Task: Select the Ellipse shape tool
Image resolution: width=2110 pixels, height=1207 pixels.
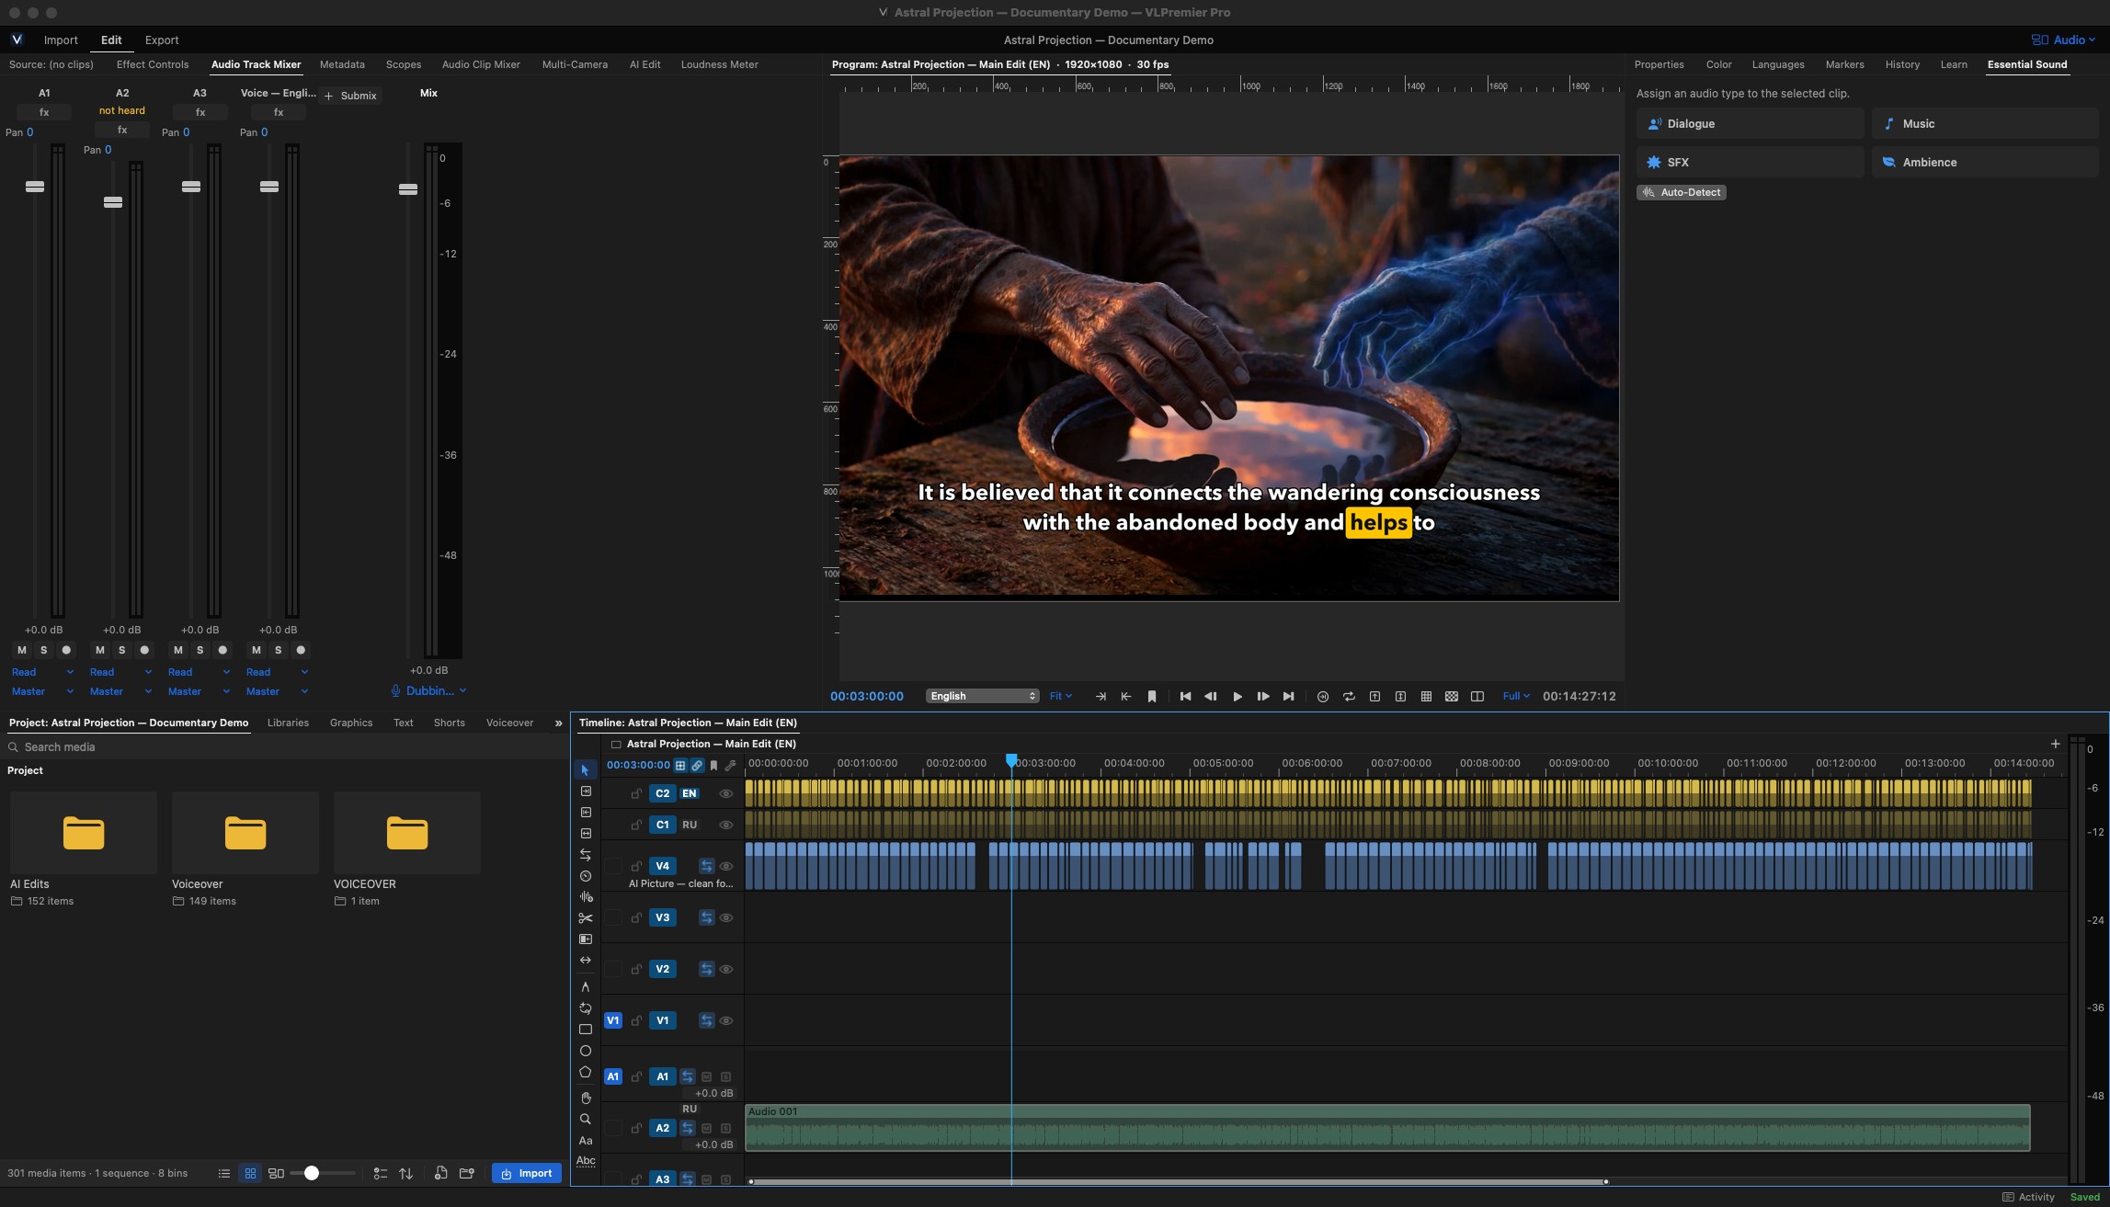Action: 585,1051
